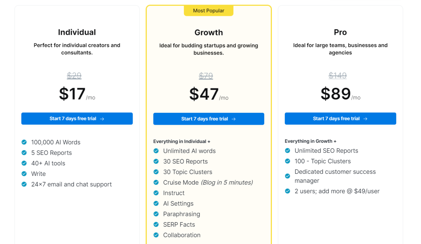421x244 pixels.
Task: Click the arrow icon in Pro trial button
Action: 365,119
